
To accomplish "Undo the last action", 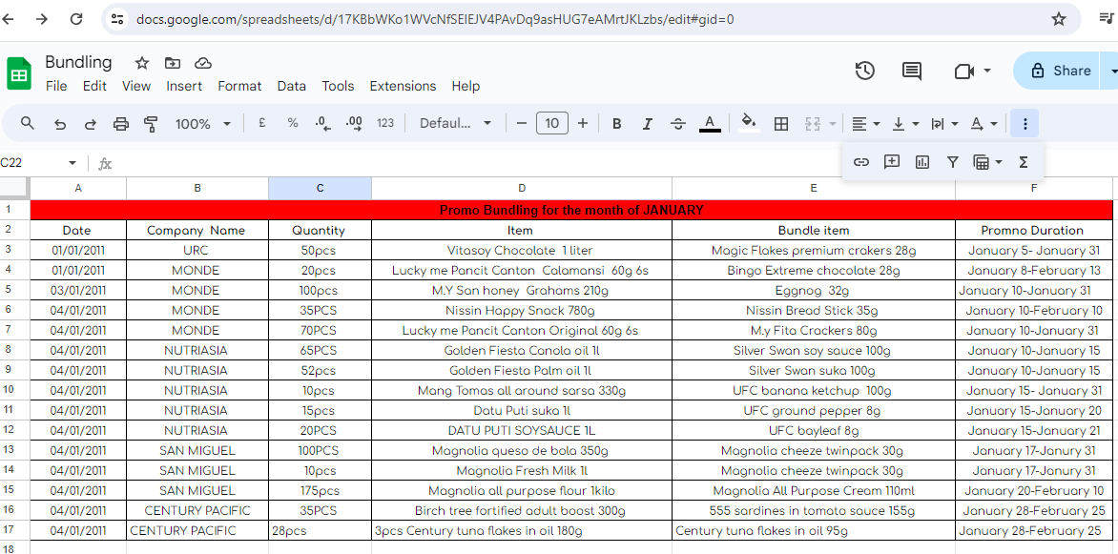I will click(x=57, y=123).
